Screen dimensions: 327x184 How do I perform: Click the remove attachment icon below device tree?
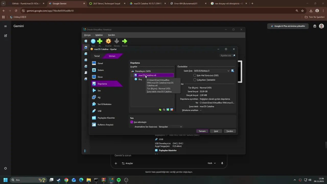coord(172,110)
